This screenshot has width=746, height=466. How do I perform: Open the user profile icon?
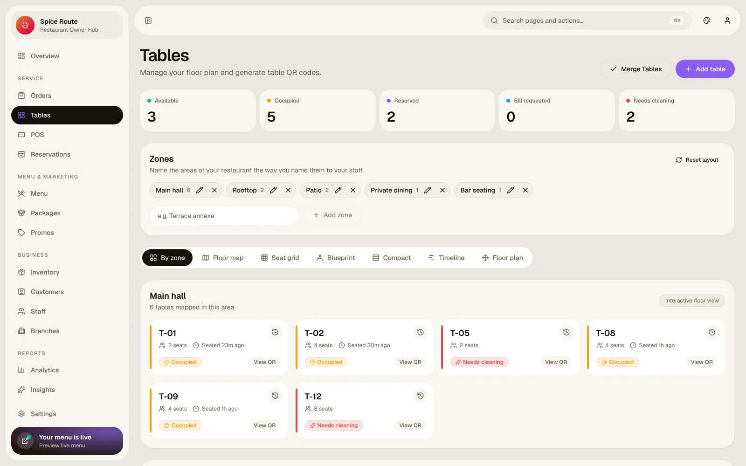(x=727, y=21)
